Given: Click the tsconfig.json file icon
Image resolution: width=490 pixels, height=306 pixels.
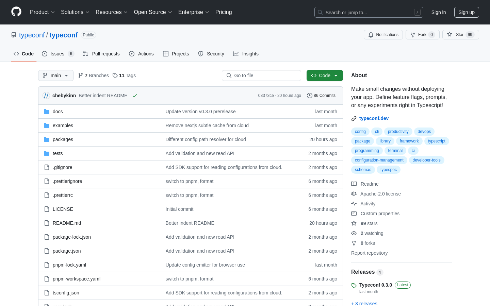Looking at the screenshot, I should click(x=47, y=293).
